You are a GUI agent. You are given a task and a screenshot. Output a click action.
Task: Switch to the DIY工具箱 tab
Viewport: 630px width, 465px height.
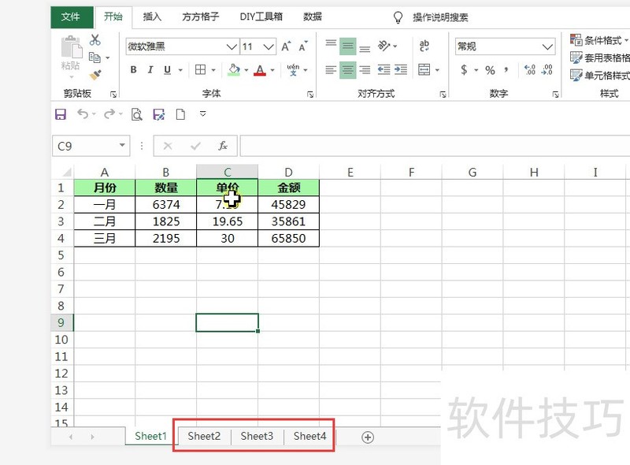click(x=261, y=17)
